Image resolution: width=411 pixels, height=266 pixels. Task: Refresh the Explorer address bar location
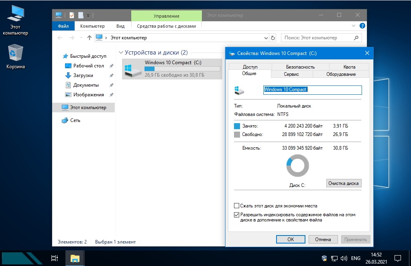273,38
